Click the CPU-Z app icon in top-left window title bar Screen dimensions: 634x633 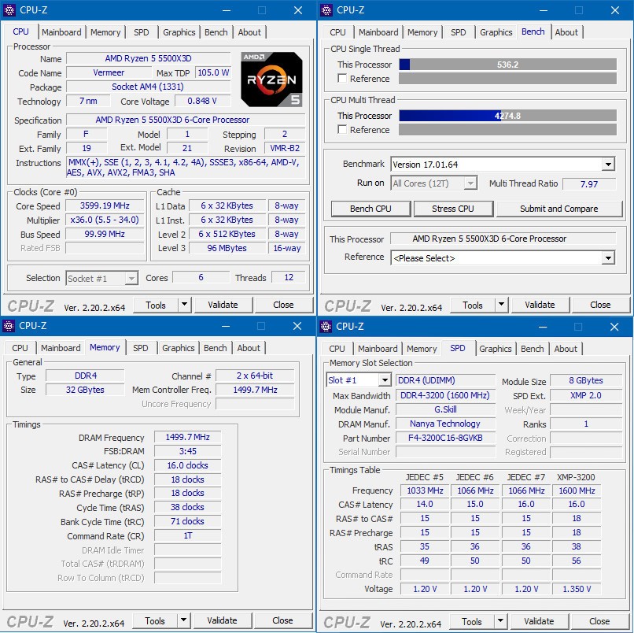point(9,10)
